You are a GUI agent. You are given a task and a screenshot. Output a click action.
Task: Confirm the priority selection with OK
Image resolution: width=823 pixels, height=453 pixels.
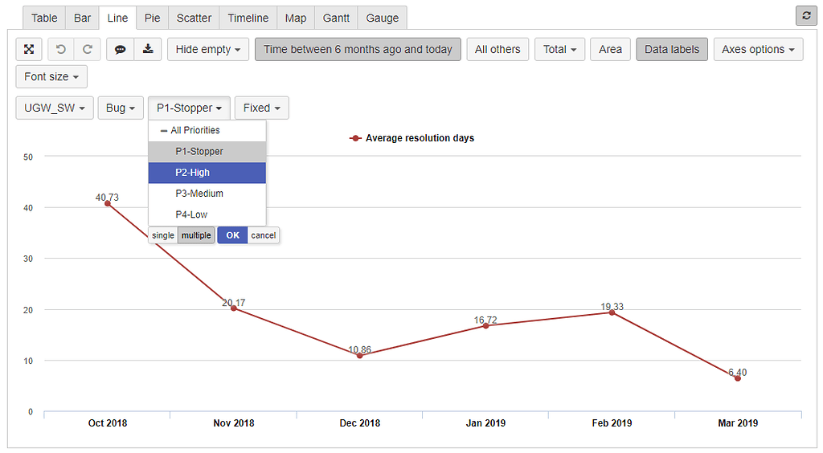click(x=232, y=235)
